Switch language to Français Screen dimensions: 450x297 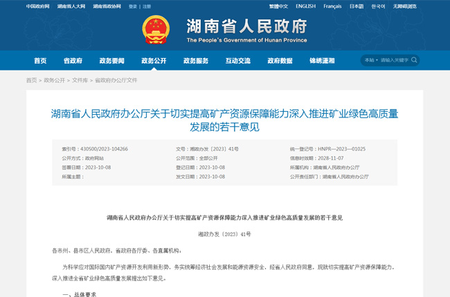click(x=332, y=6)
